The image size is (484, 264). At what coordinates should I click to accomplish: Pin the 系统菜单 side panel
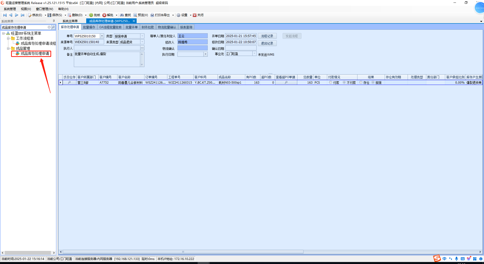click(x=54, y=21)
